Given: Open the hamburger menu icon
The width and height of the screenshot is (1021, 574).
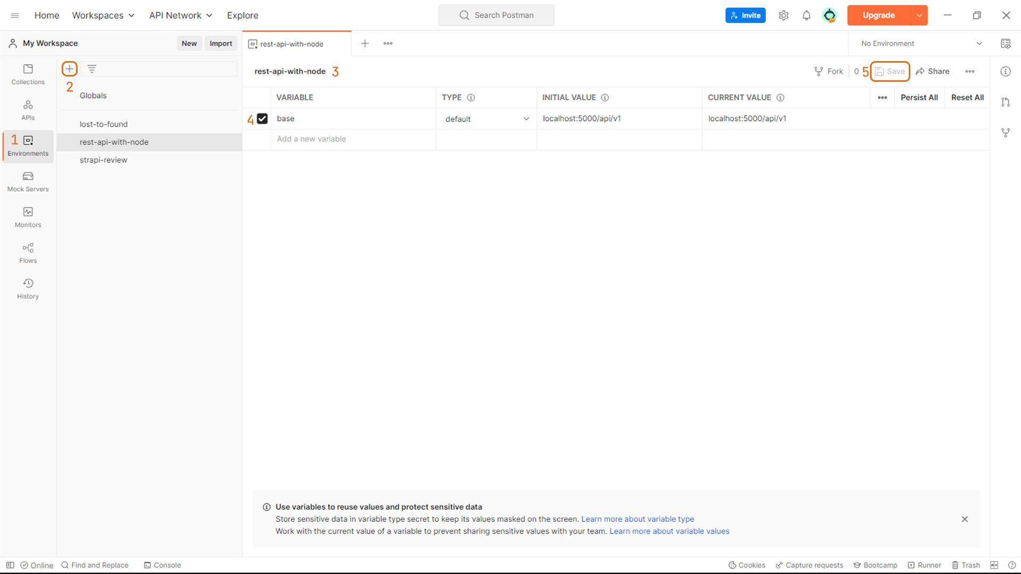Looking at the screenshot, I should [15, 15].
